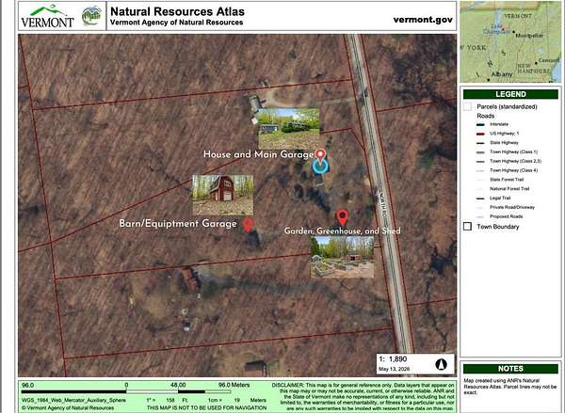Open the garden and greenhouse photo thumbnail
This screenshot has height=413, width=565.
click(x=343, y=257)
